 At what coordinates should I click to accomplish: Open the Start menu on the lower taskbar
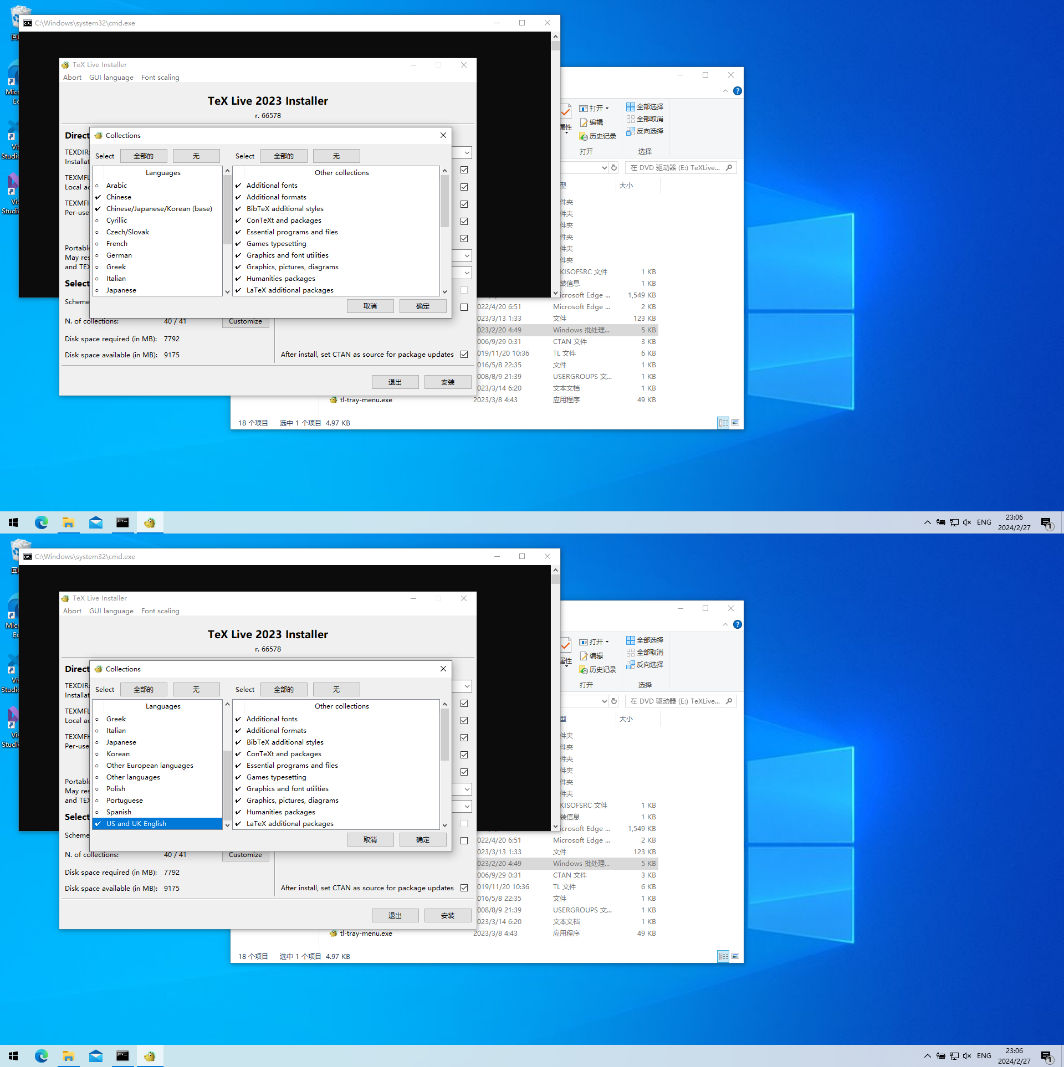pyautogui.click(x=13, y=1056)
